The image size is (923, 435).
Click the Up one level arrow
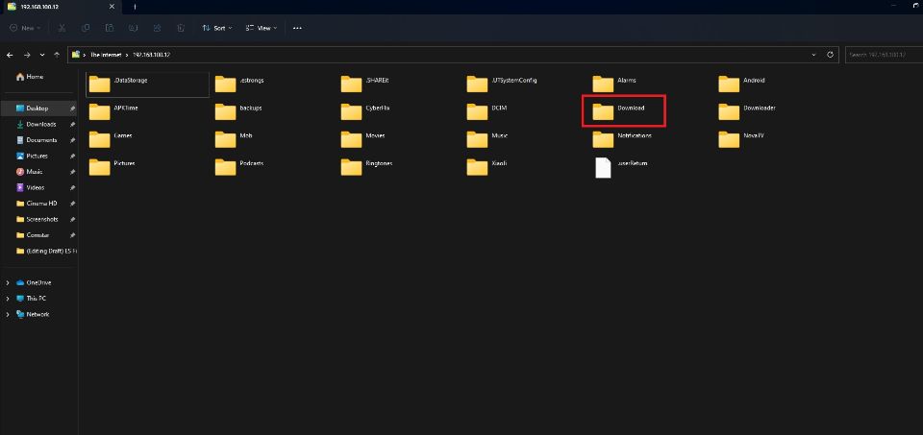click(x=57, y=55)
